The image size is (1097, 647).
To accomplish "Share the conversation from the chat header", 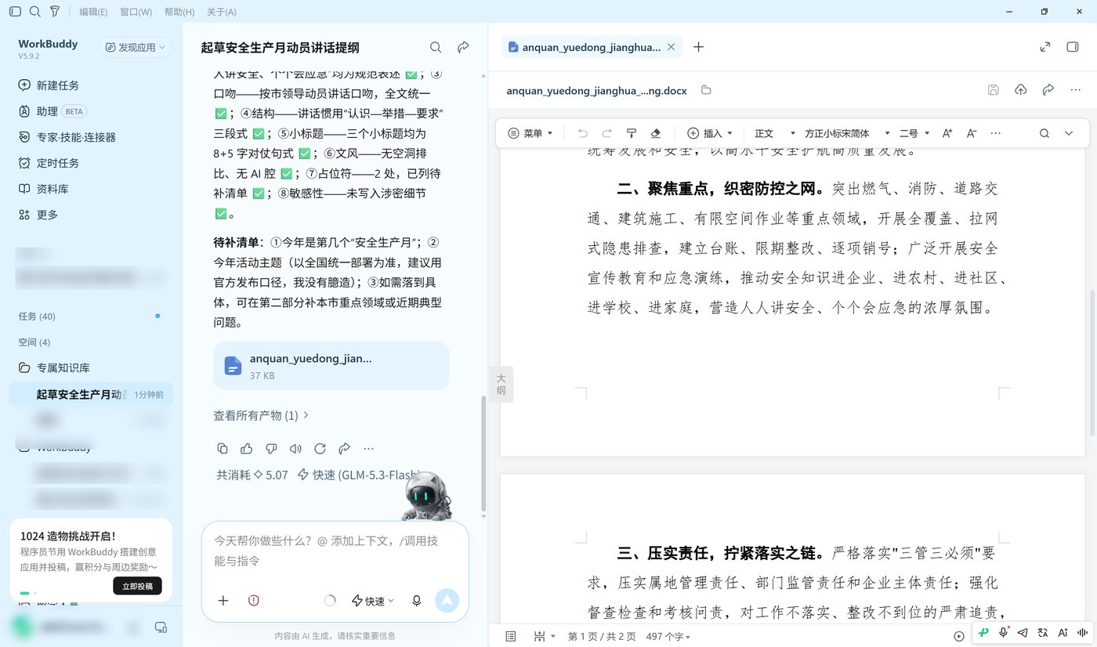I will coord(463,48).
